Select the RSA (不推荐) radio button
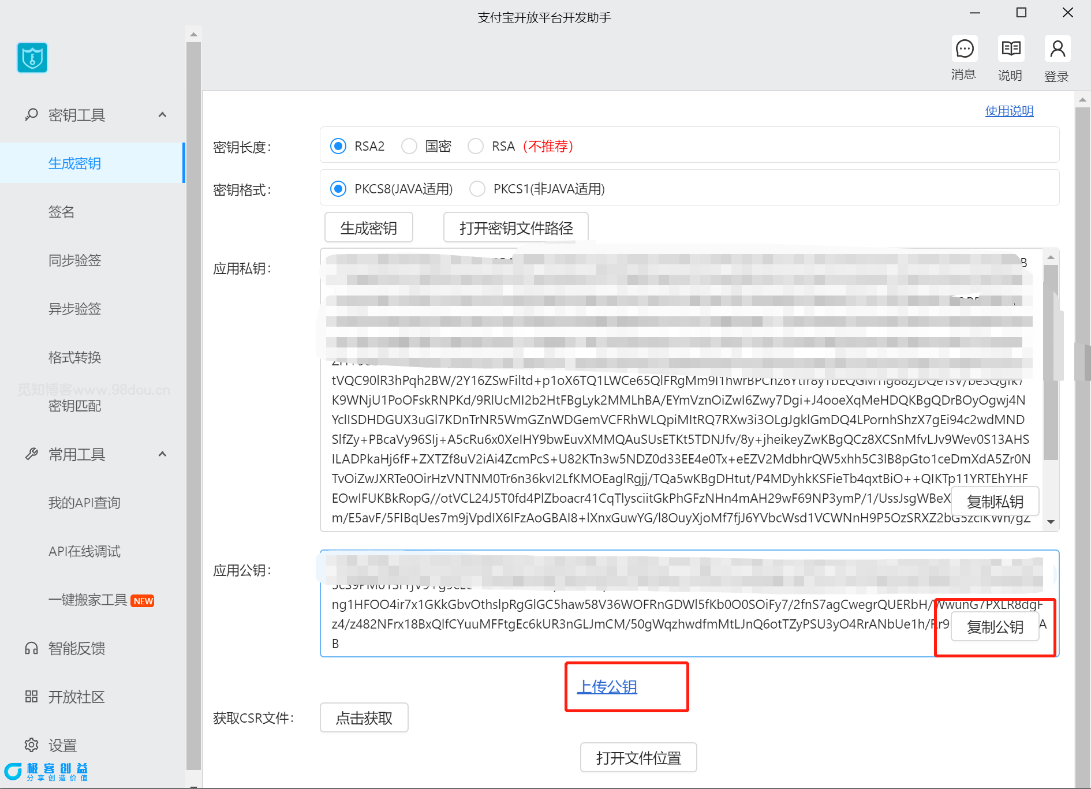The image size is (1091, 789). coord(476,147)
